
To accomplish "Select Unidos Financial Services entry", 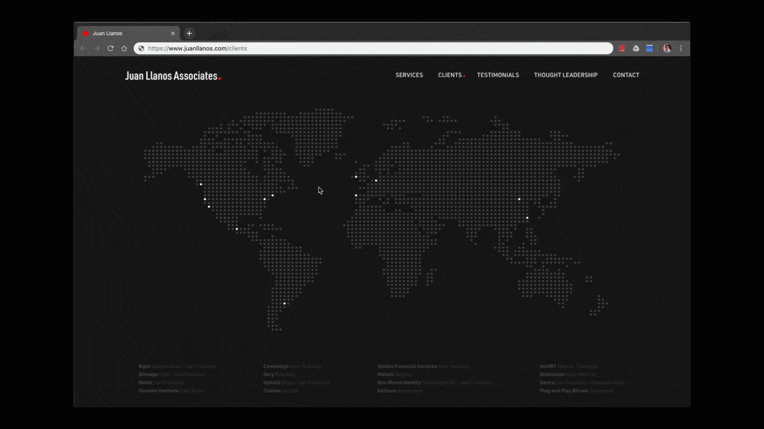I will click(407, 366).
